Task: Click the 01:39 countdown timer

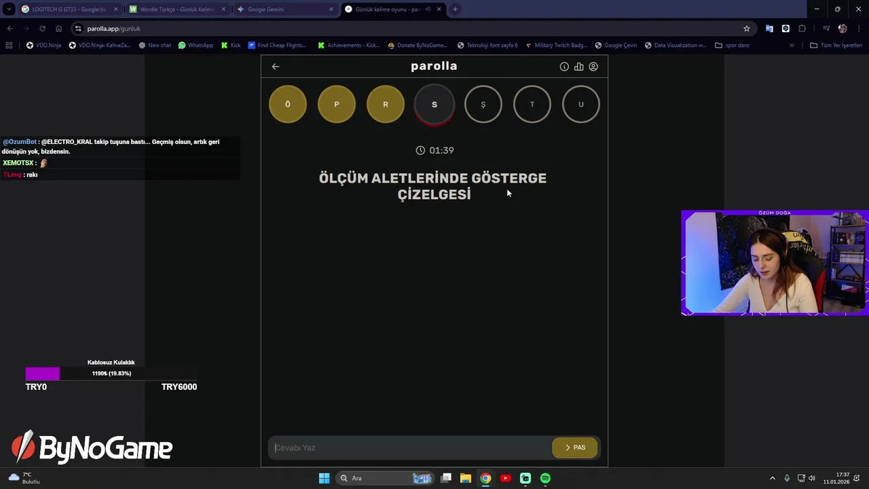Action: [x=434, y=150]
